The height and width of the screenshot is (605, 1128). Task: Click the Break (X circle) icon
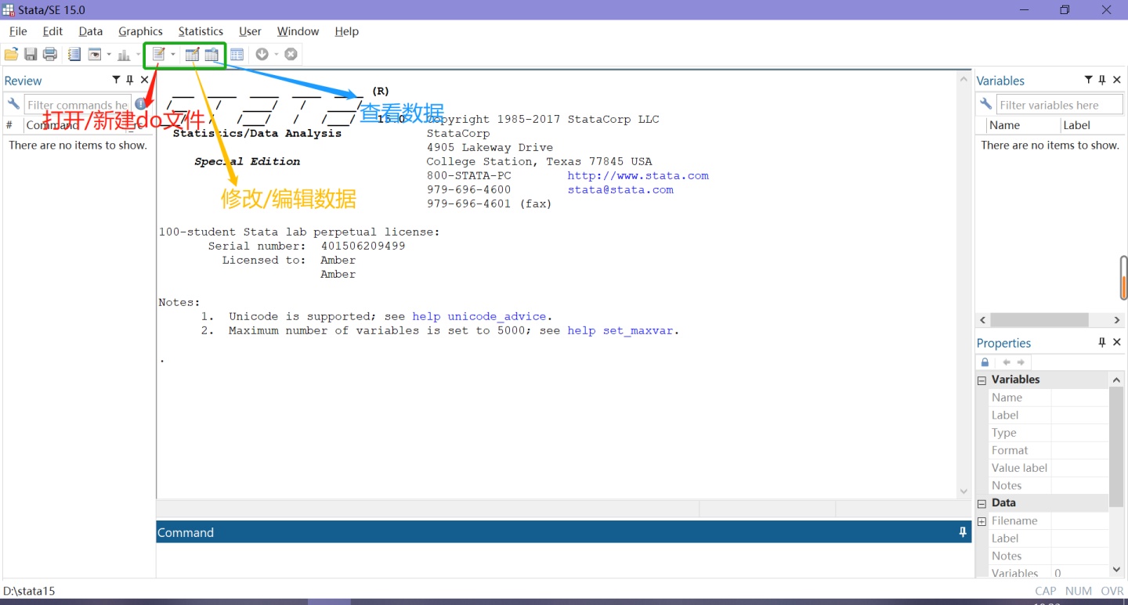pos(291,54)
